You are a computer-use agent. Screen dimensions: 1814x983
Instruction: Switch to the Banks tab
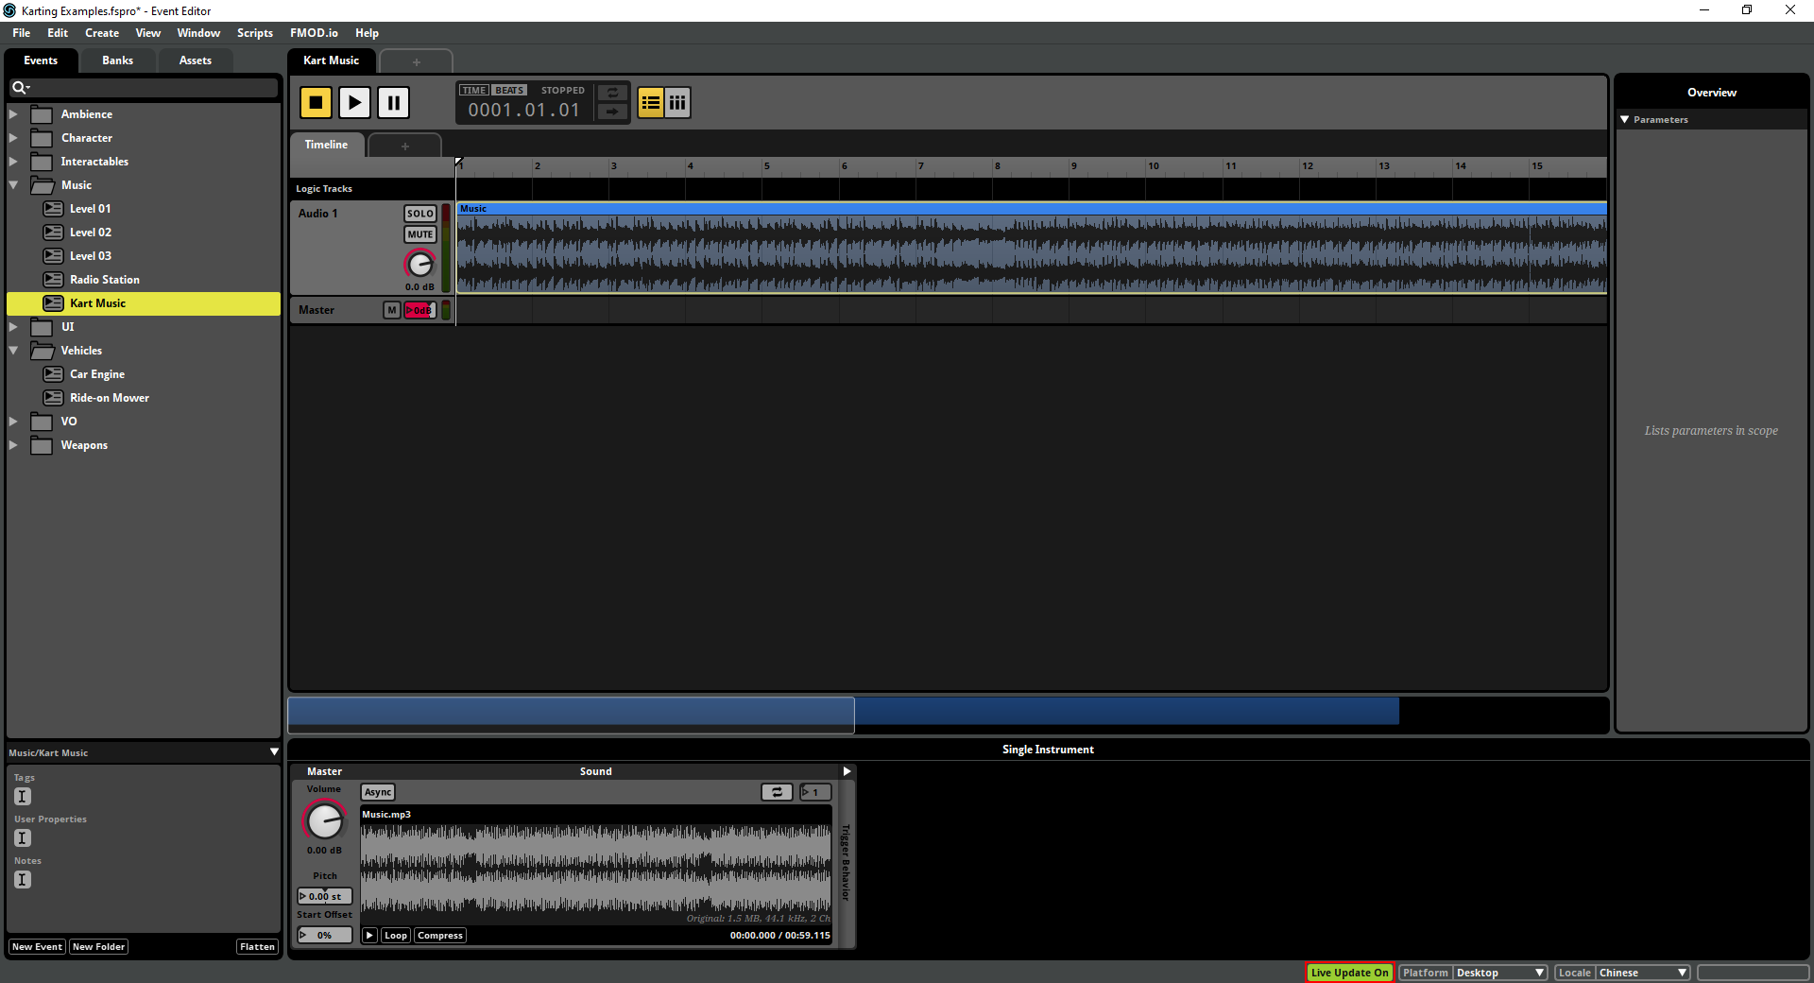[x=117, y=60]
